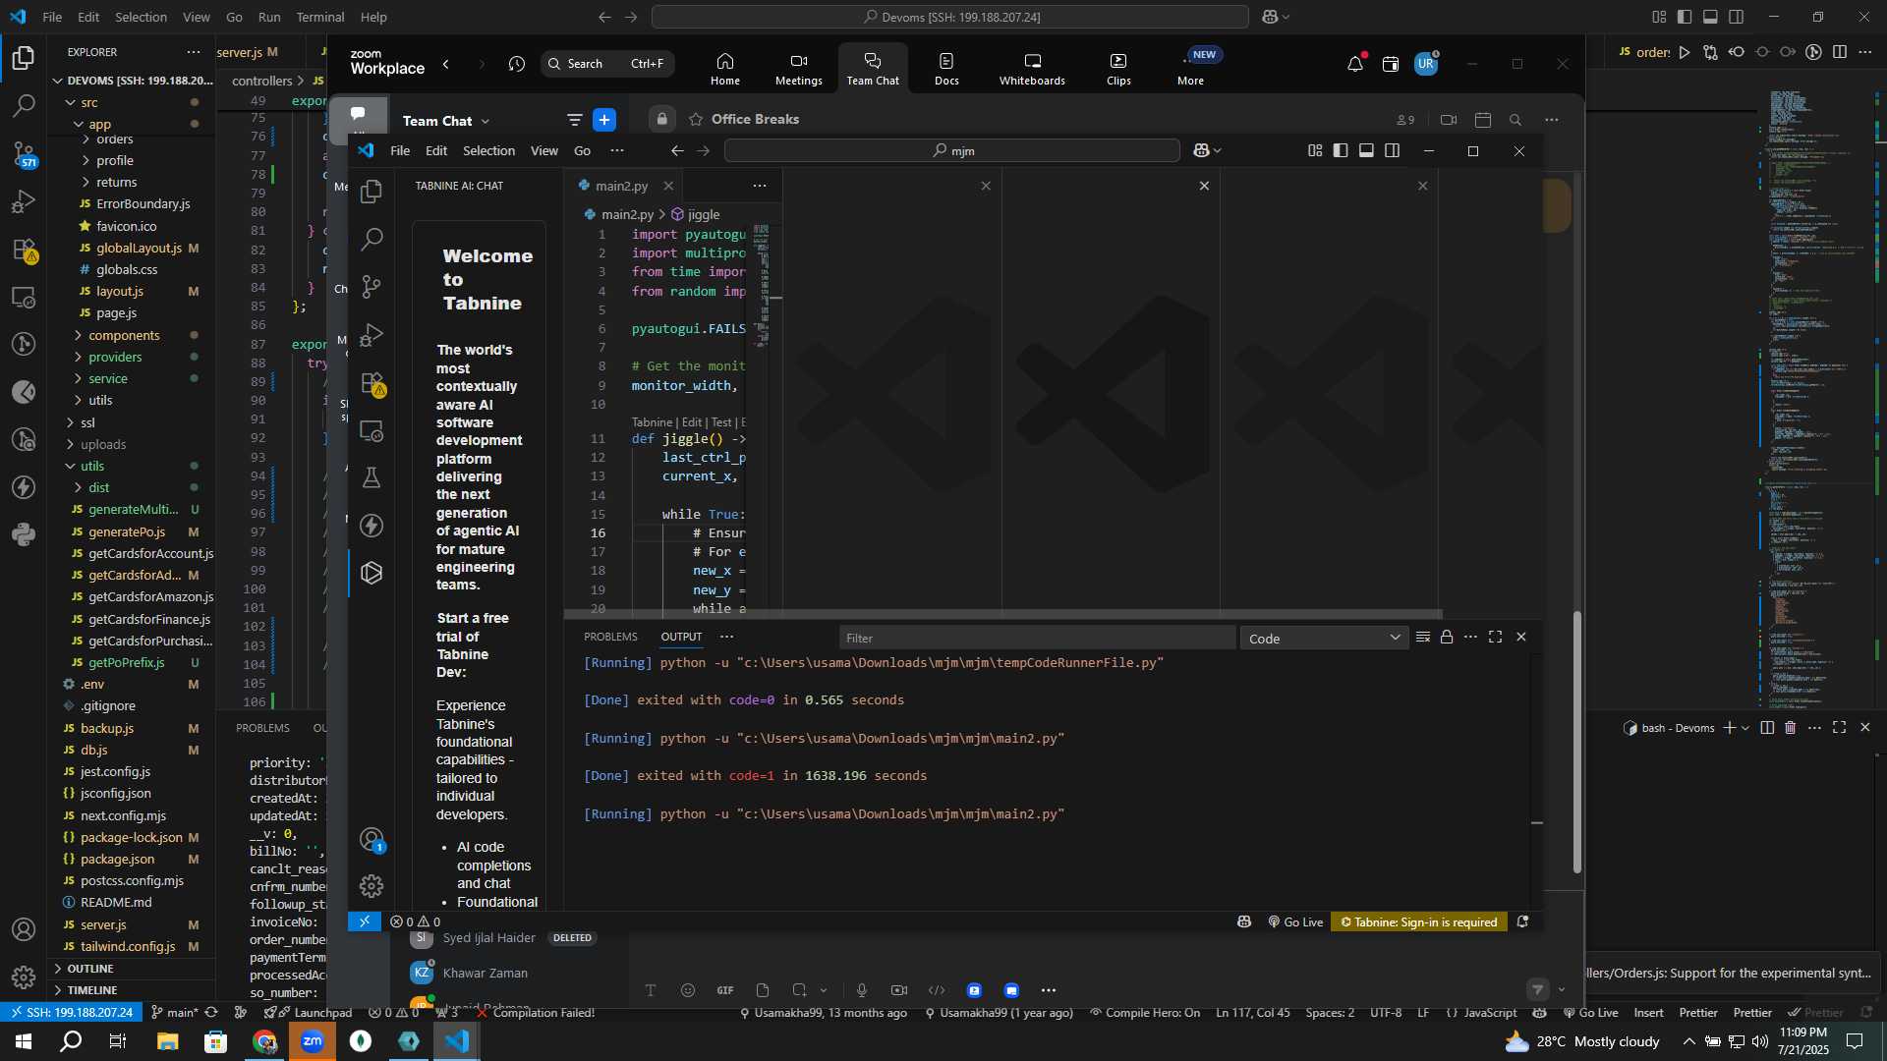Select the main2.py editor tab
1887x1061 pixels.
pyautogui.click(x=621, y=186)
